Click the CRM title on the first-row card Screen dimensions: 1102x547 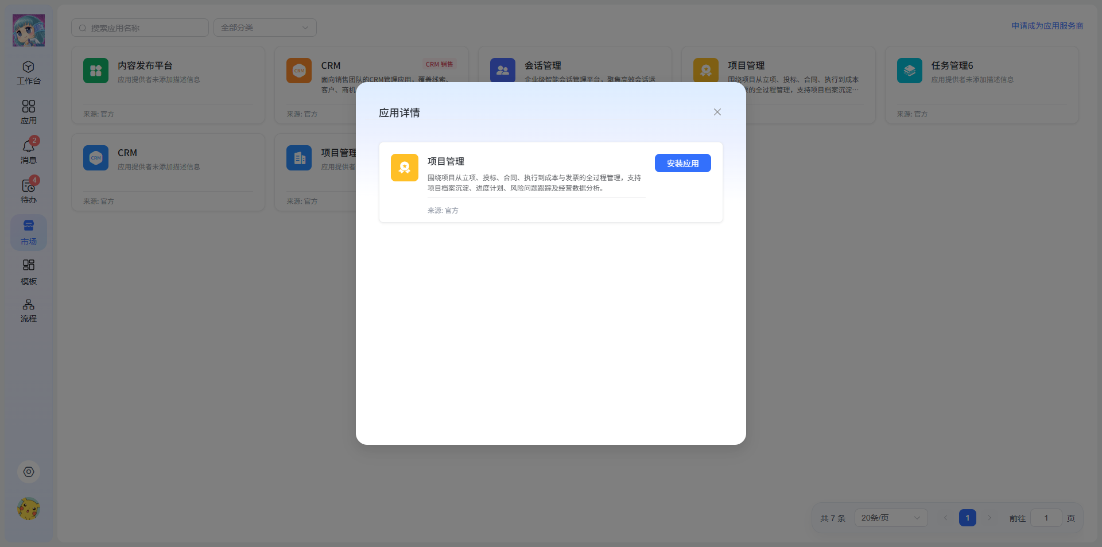pos(331,65)
